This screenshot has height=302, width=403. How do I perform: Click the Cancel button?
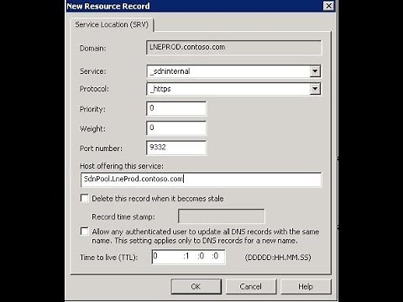[x=251, y=286]
